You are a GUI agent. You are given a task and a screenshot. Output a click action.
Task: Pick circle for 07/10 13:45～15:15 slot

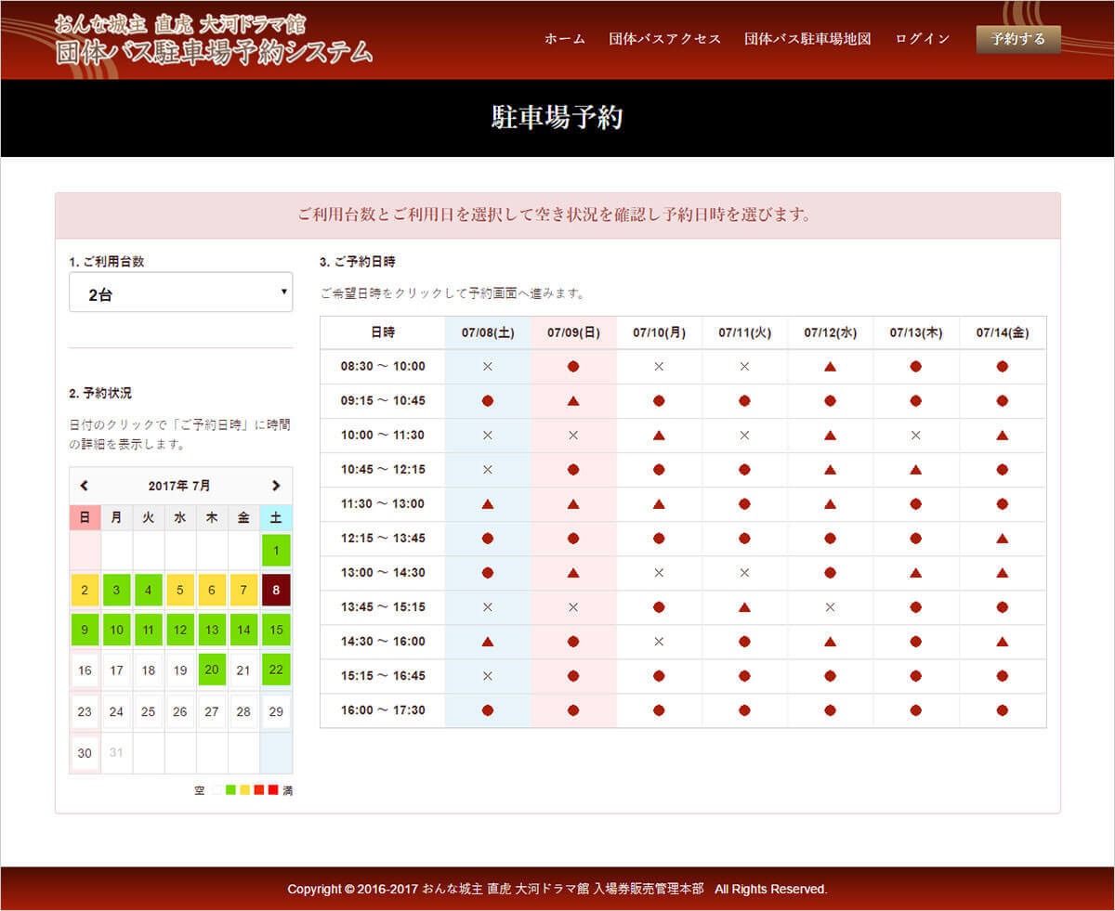coord(659,607)
